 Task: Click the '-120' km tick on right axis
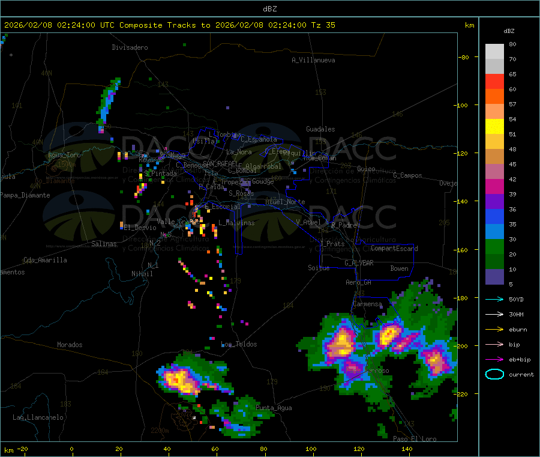[461, 153]
